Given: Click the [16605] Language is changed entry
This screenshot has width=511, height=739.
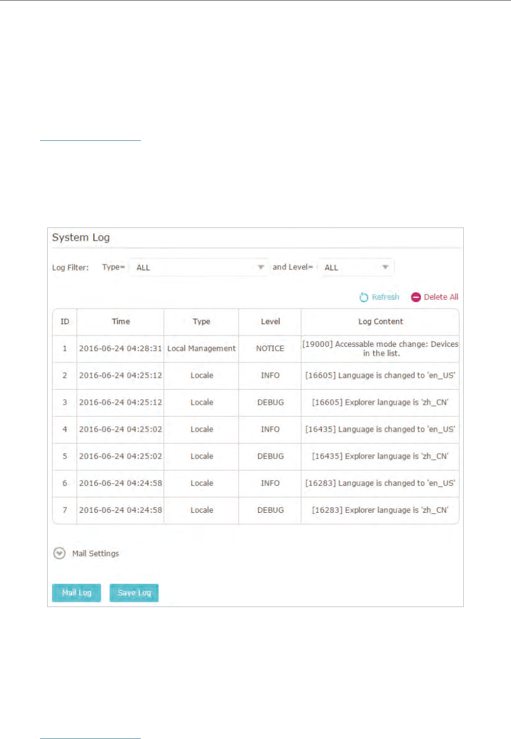Looking at the screenshot, I should (380, 375).
